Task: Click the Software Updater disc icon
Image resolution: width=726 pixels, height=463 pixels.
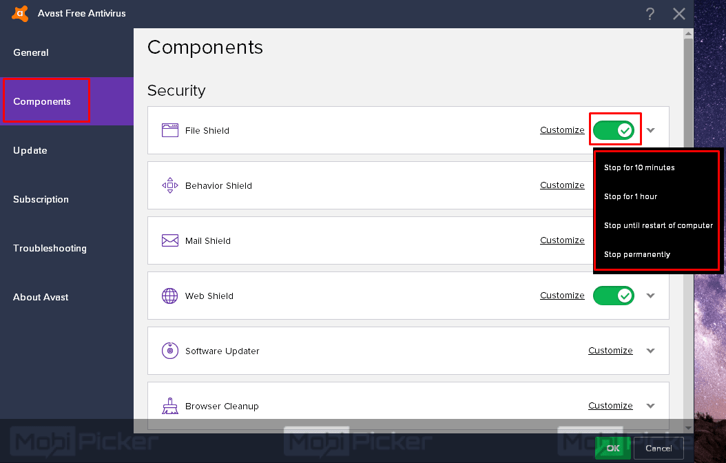Action: click(170, 351)
